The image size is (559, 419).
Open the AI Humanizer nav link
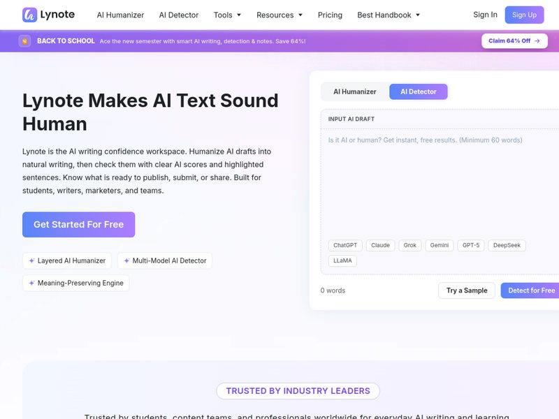coord(120,15)
